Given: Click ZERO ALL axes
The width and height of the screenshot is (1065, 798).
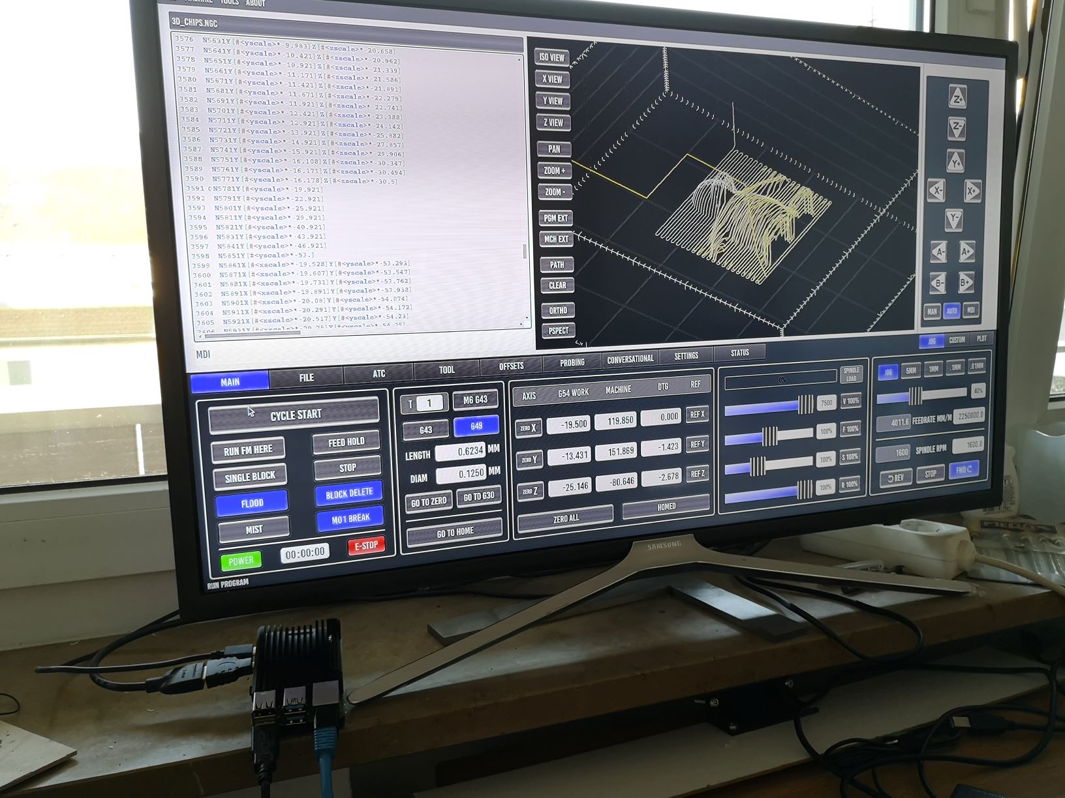Looking at the screenshot, I should [x=565, y=518].
